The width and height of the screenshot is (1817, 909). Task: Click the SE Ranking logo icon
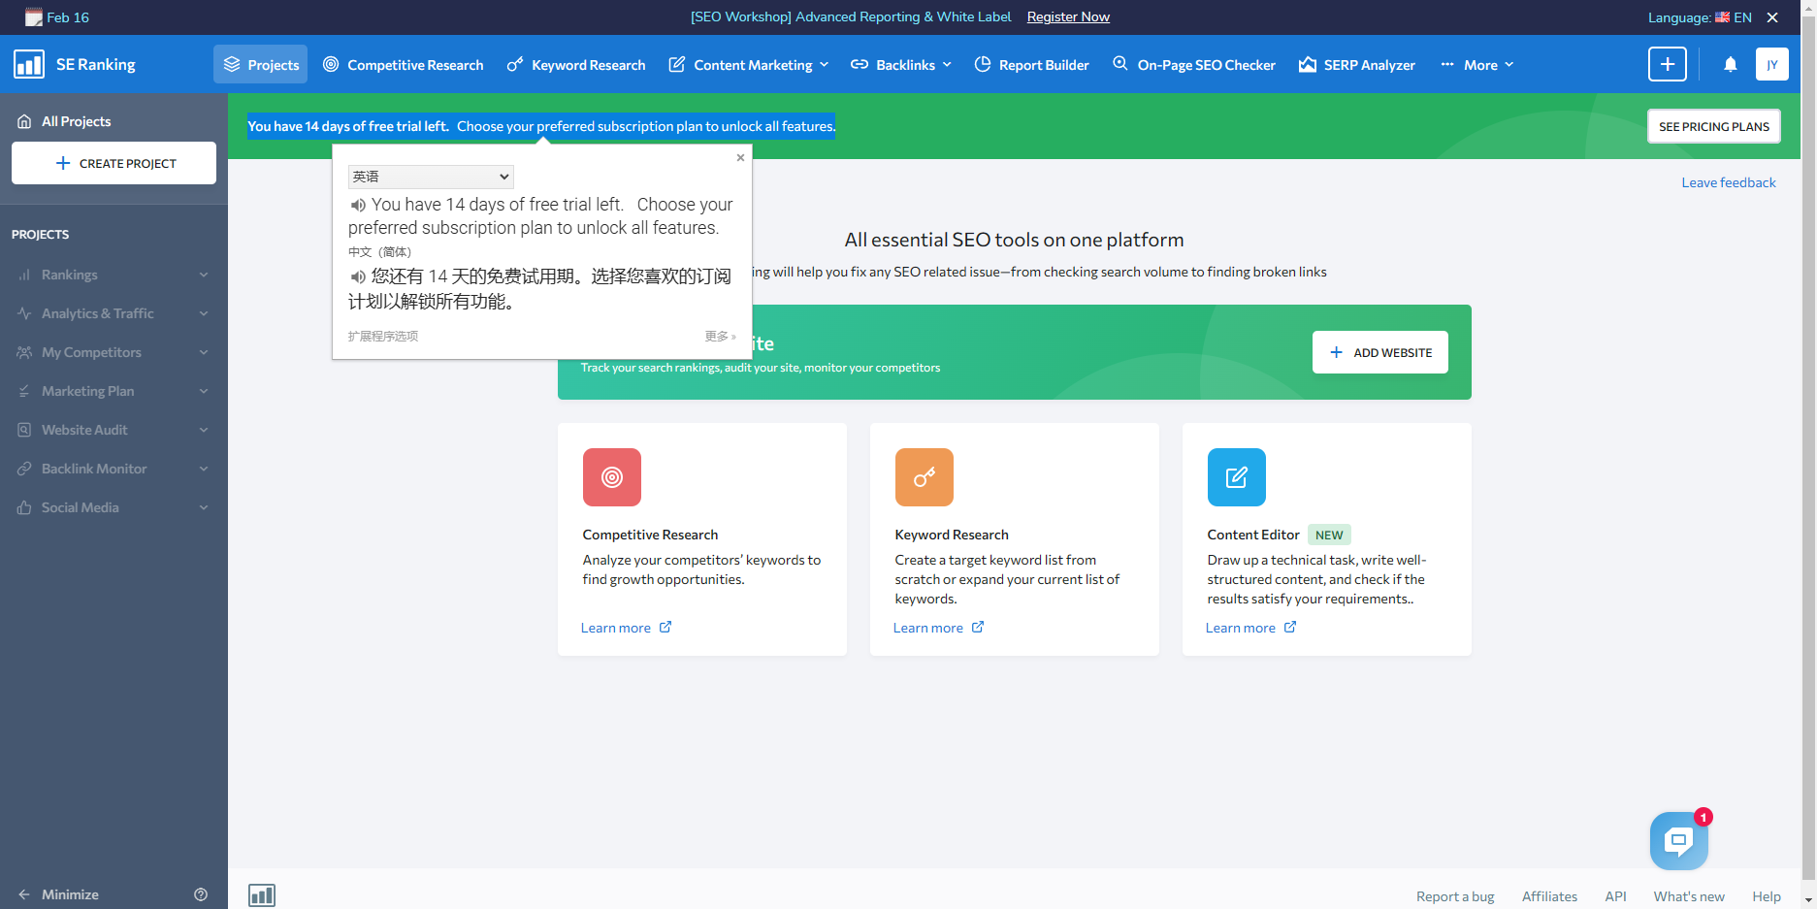pyautogui.click(x=29, y=64)
